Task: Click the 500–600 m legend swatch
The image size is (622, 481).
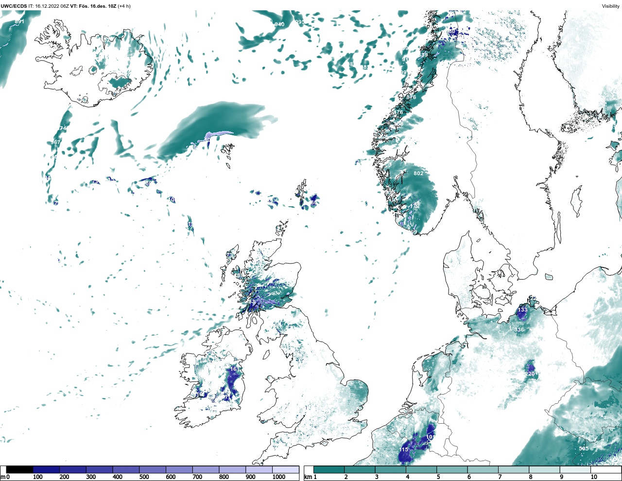Action: pos(153,470)
